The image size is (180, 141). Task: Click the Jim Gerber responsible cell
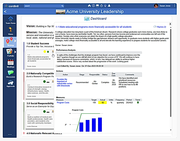point(95,82)
